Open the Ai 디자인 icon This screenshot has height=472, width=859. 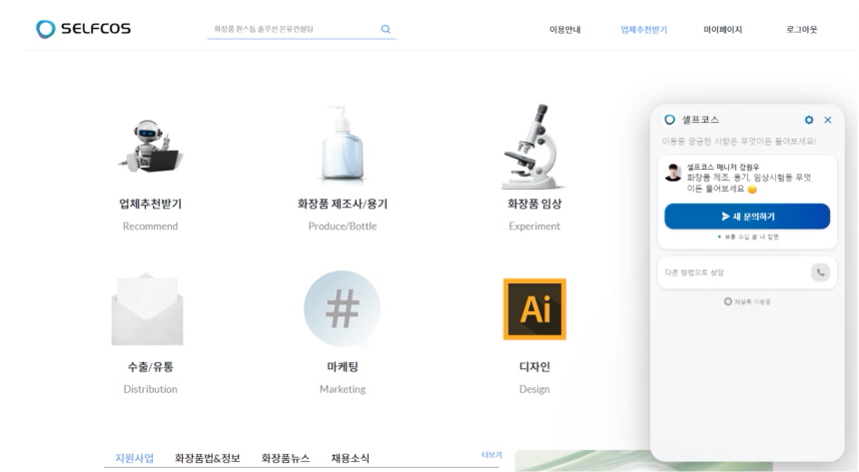534,308
